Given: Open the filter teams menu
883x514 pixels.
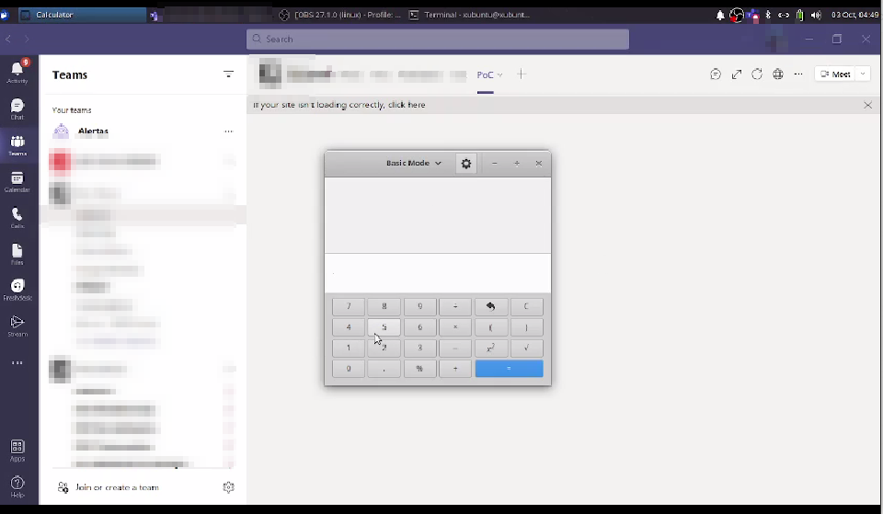Looking at the screenshot, I should [228, 74].
